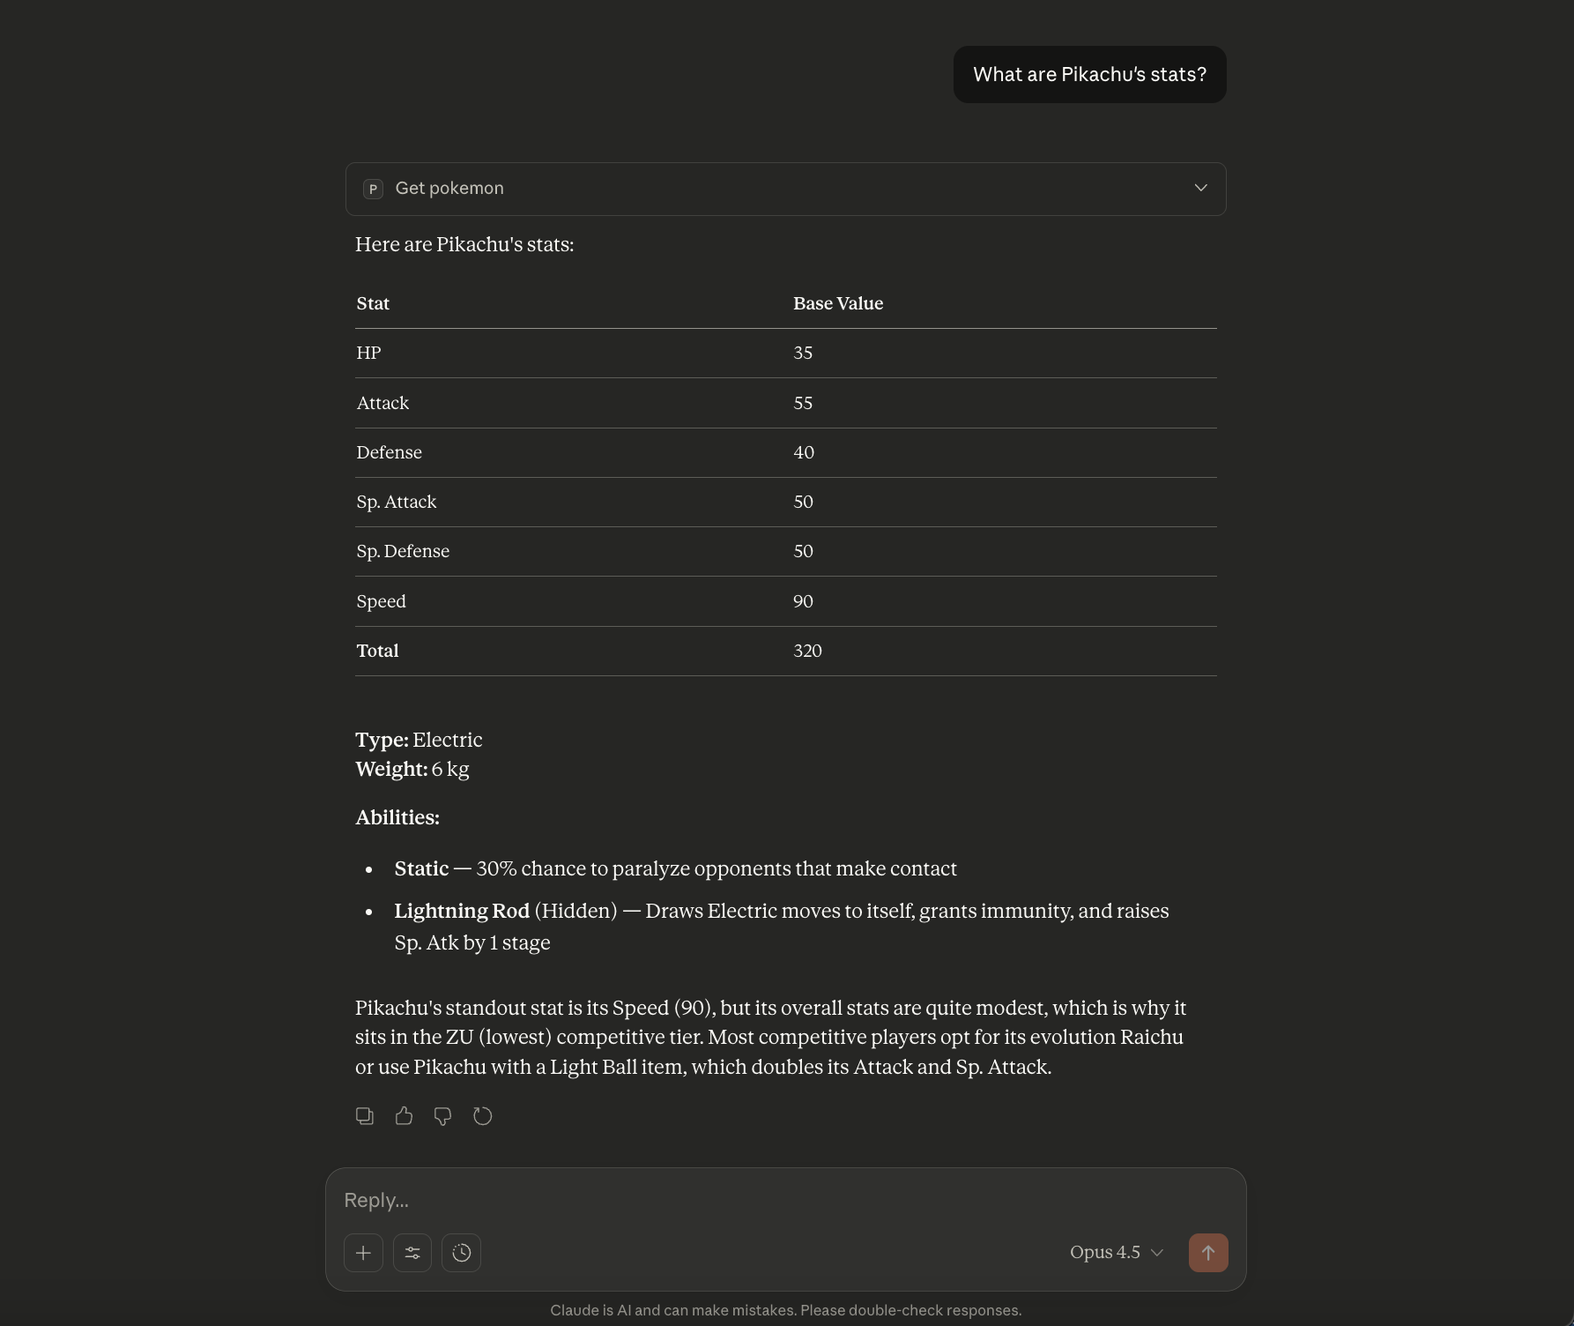Viewport: 1574px width, 1326px height.
Task: Copy the response with the copy icon
Action: tap(364, 1116)
